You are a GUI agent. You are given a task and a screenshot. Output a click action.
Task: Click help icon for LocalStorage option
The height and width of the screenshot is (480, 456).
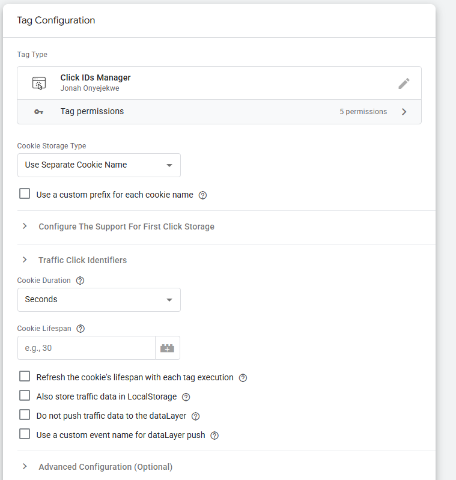click(x=186, y=397)
